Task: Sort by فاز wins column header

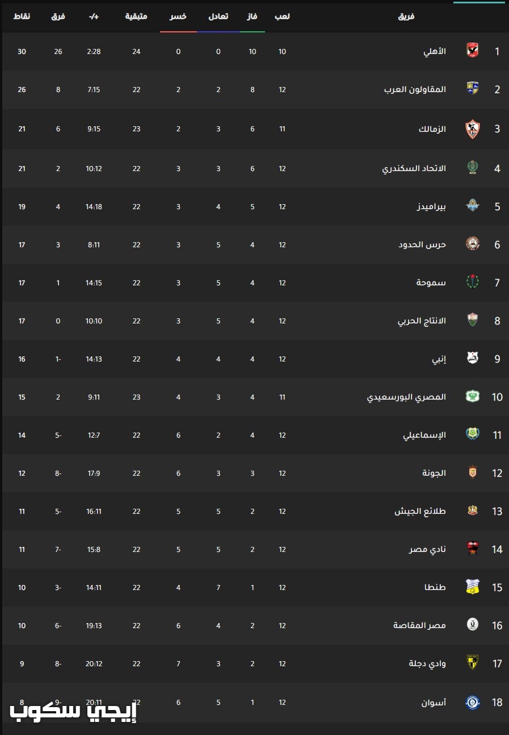Action: pyautogui.click(x=251, y=17)
